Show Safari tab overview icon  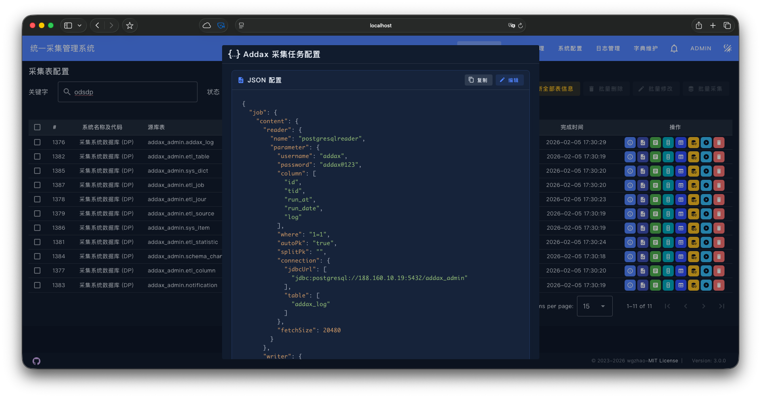[727, 25]
